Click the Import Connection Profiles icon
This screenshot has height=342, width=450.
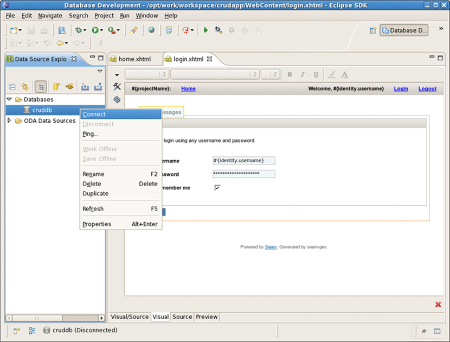[86, 86]
